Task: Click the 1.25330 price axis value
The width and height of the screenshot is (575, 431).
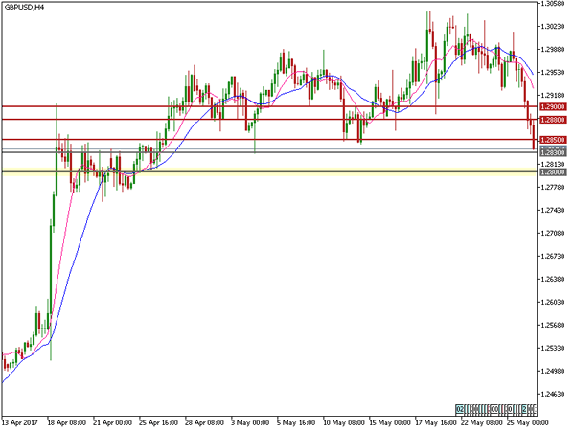Action: click(553, 348)
